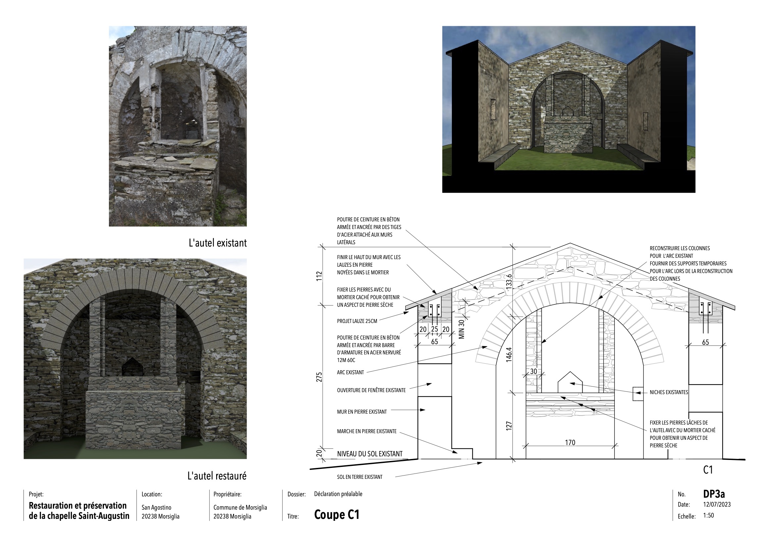Select the 'L'autel restauré' caption
The image size is (774, 547).
[217, 476]
